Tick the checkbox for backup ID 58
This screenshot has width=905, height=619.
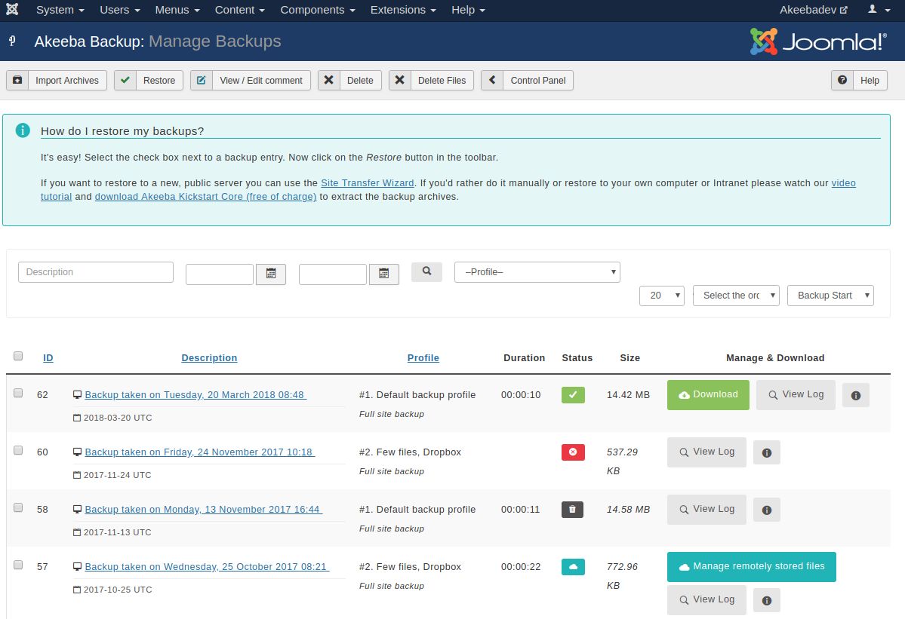tap(18, 507)
